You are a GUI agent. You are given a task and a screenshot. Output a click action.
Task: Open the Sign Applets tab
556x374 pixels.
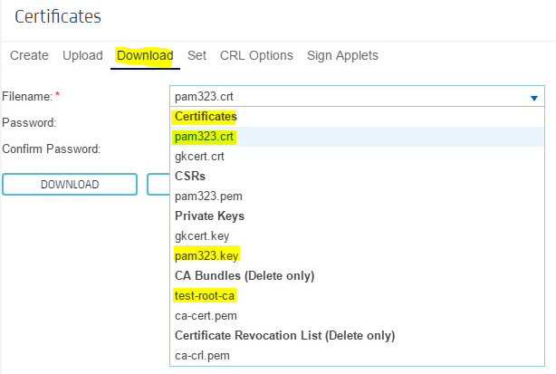[x=342, y=55]
